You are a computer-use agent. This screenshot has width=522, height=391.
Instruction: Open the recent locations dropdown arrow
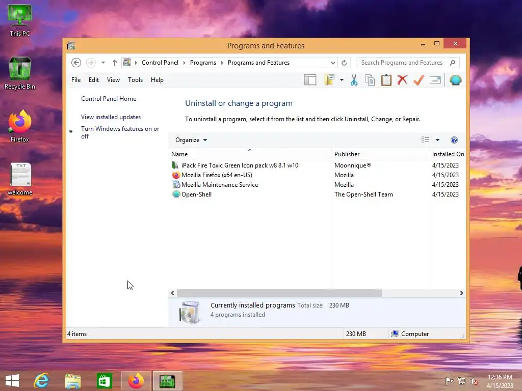click(x=103, y=63)
